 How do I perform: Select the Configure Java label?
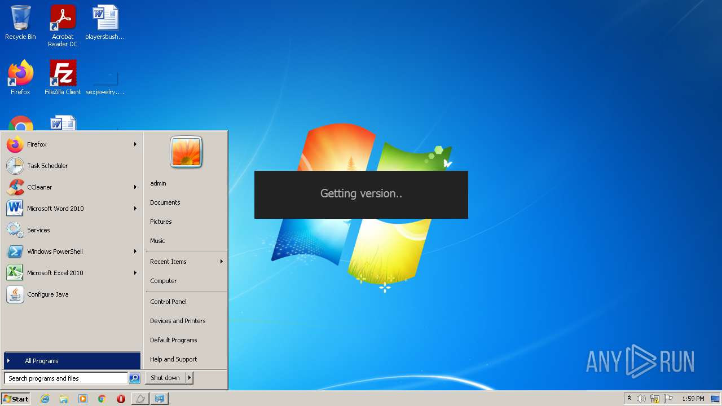[48, 294]
